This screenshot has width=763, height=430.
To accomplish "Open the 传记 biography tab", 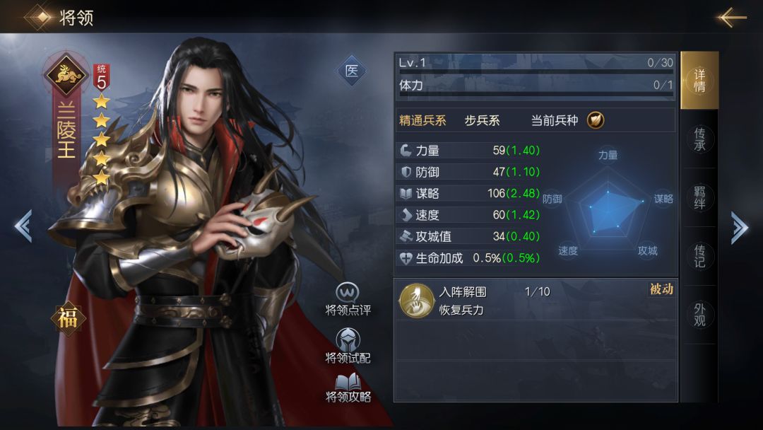I will coord(699,256).
